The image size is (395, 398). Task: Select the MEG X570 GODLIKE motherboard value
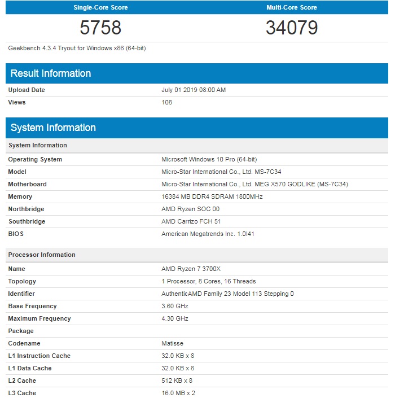(254, 184)
